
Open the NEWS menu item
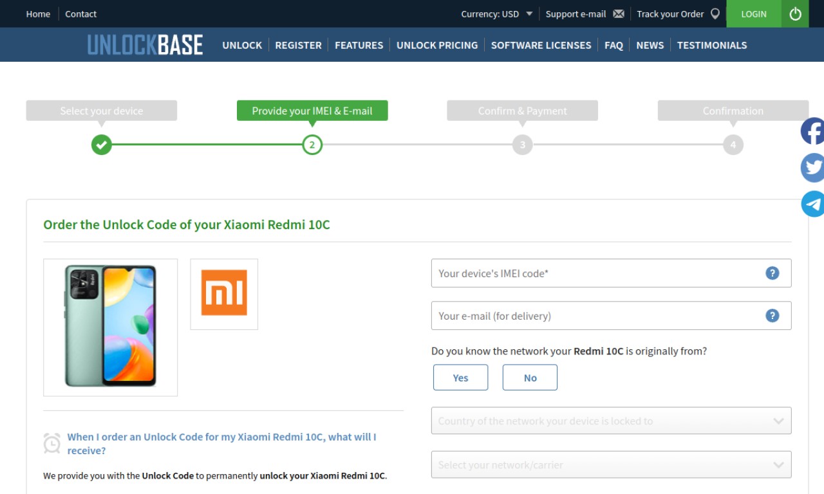click(650, 45)
